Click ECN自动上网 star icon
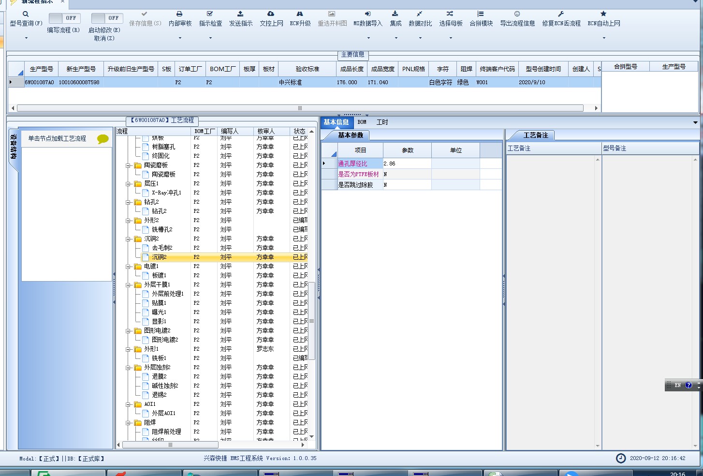The image size is (703, 476). [603, 14]
